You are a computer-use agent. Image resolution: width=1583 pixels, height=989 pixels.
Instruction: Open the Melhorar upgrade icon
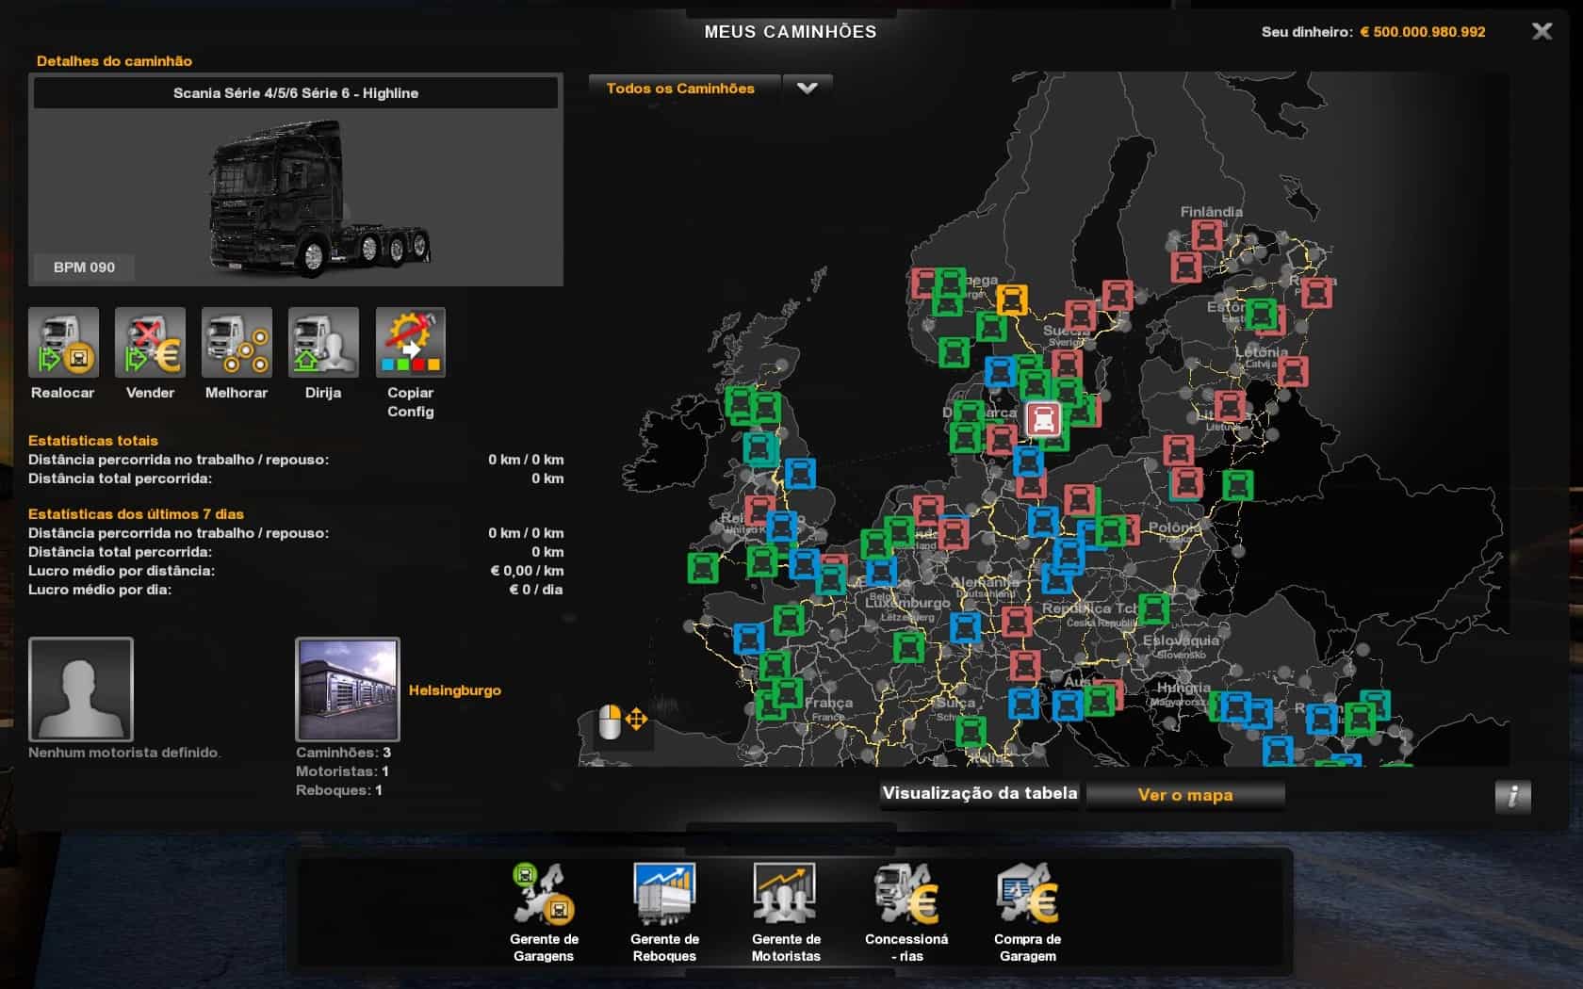[237, 342]
